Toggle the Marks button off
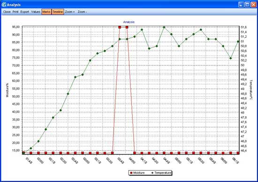This screenshot has height=182, width=258. (46, 12)
